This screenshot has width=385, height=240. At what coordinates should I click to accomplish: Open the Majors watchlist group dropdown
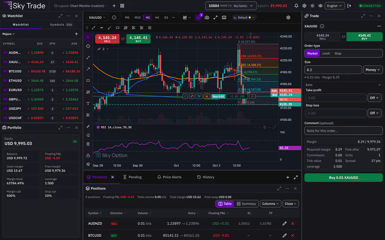tap(8, 34)
